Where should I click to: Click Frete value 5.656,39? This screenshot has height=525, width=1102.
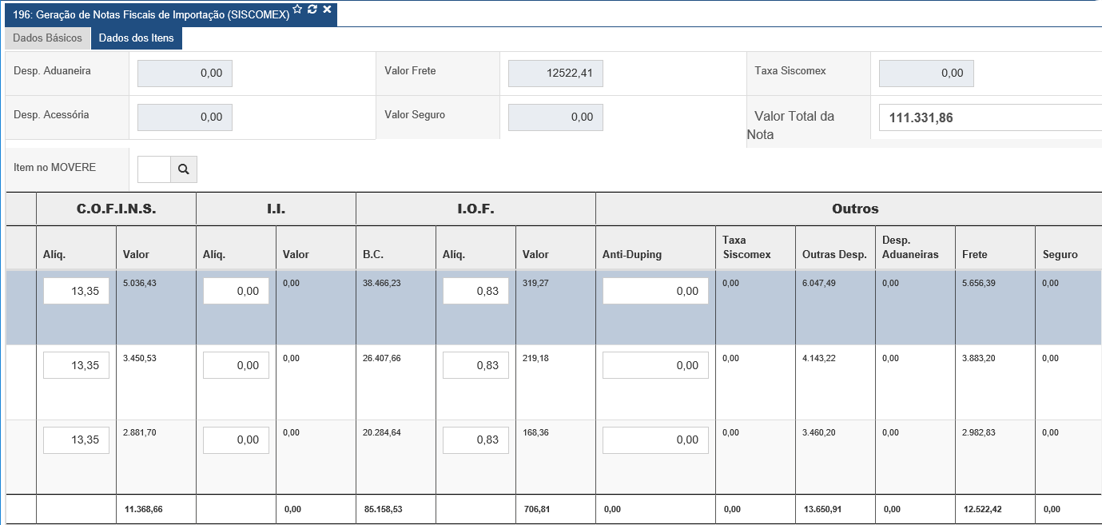[x=979, y=283]
